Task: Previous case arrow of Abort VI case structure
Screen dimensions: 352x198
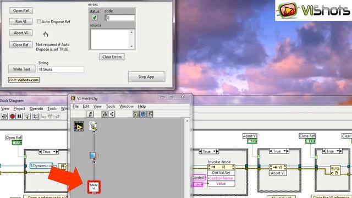Action: point(271,151)
